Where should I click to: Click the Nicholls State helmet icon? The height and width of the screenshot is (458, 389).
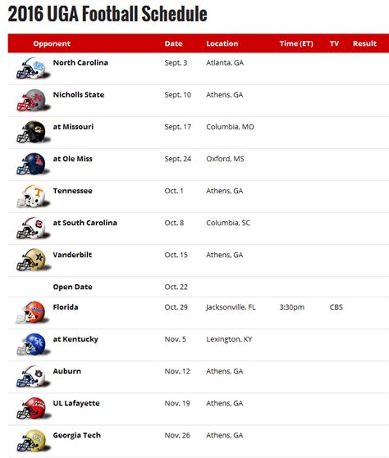coord(33,101)
